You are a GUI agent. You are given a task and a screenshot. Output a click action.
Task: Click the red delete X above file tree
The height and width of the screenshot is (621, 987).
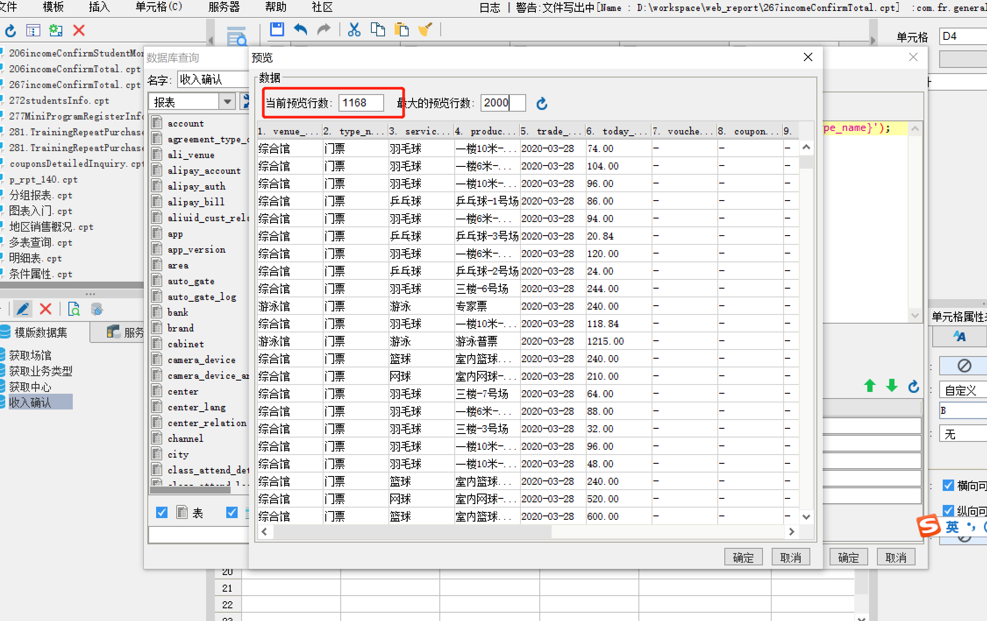pos(79,31)
